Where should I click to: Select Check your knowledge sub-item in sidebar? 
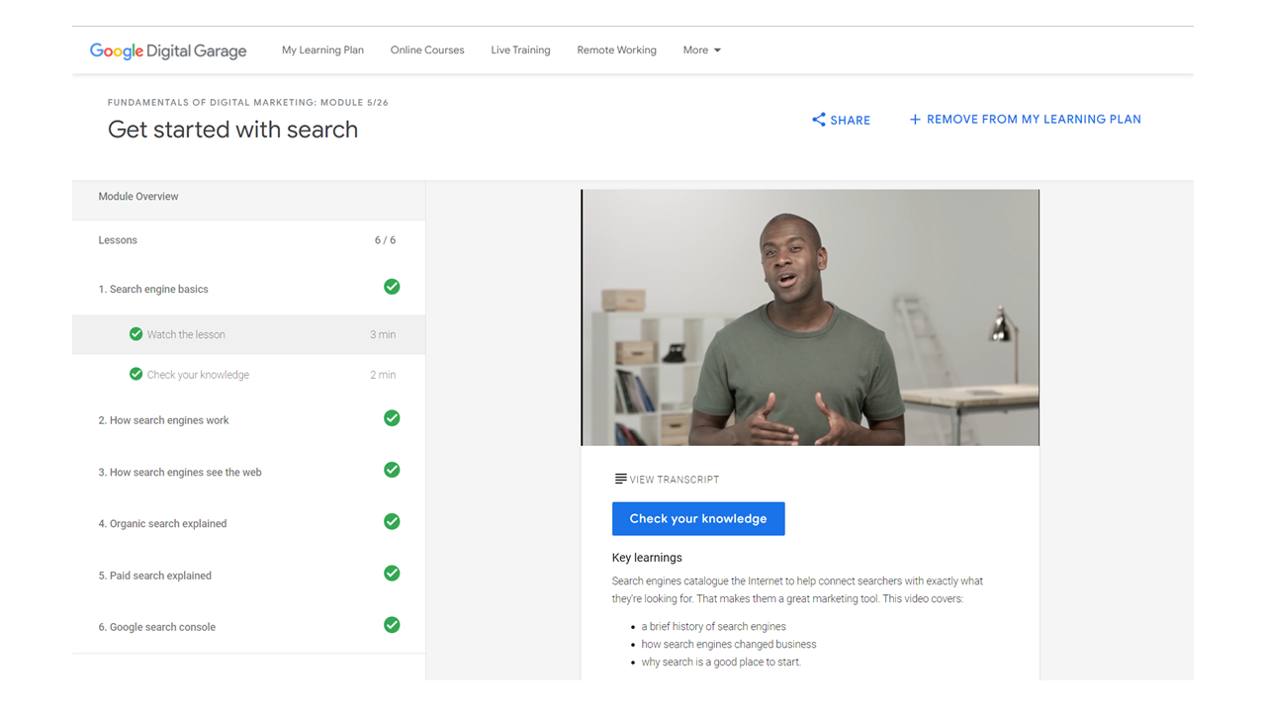tap(249, 375)
